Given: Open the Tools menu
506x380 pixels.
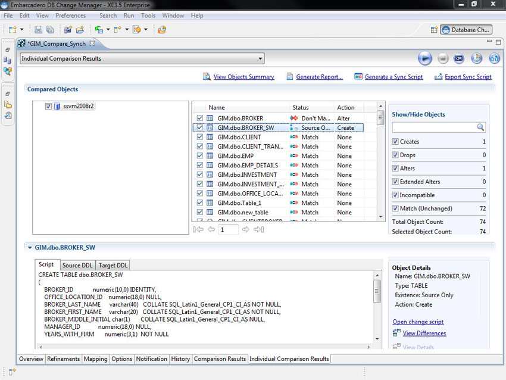Looking at the screenshot, I should (x=148, y=15).
